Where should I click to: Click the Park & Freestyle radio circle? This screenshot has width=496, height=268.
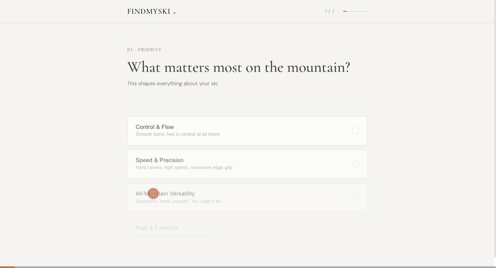point(356,231)
